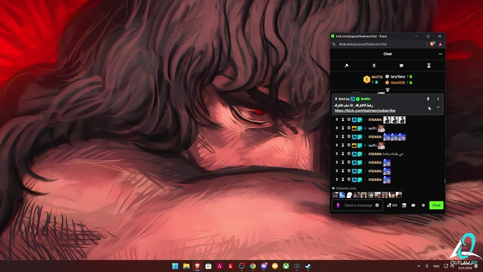The width and height of the screenshot is (483, 272).
Task: Click chat bubble icon beside settings gear
Action: tap(413, 205)
